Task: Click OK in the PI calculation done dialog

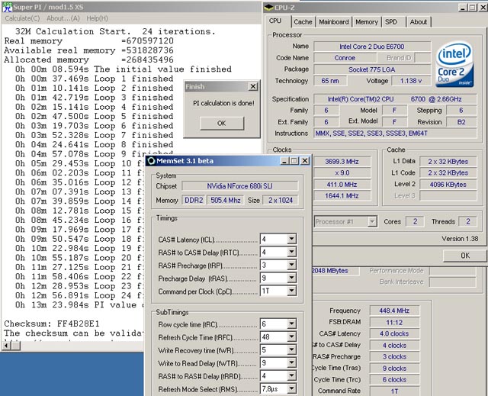Action: coord(222,124)
